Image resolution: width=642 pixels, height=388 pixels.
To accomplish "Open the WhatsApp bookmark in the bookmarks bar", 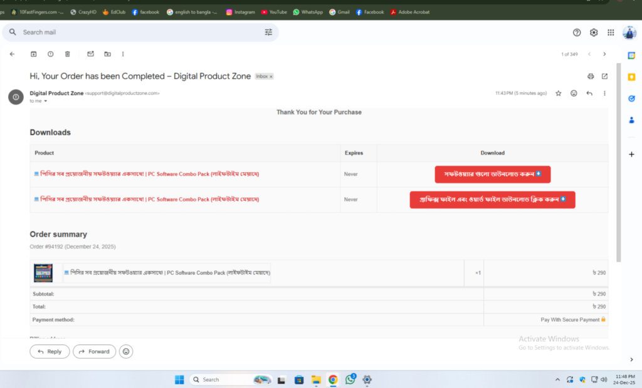I will point(308,12).
